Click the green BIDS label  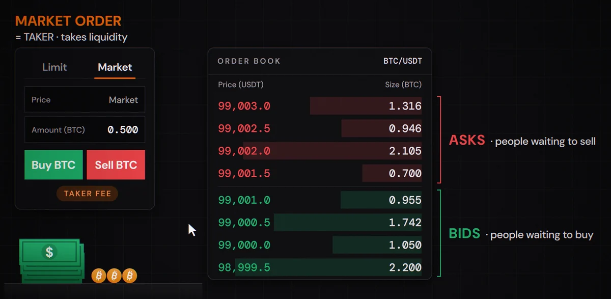pyautogui.click(x=464, y=234)
